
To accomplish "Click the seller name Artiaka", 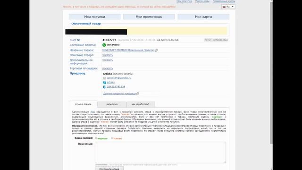I will 108,74.
